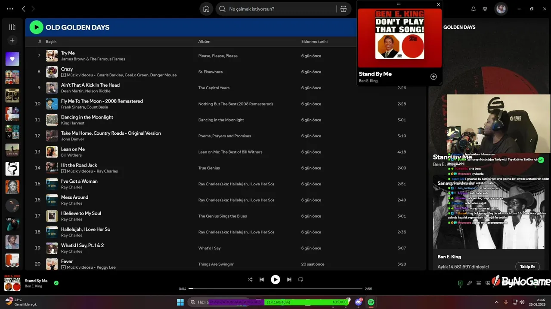This screenshot has width=551, height=309.
Task: Open the Ben E. King artist link in the side panel
Action: point(449,257)
